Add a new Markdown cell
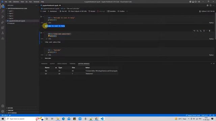Image resolution: width=216 pixels, height=121 pixels. point(52,11)
